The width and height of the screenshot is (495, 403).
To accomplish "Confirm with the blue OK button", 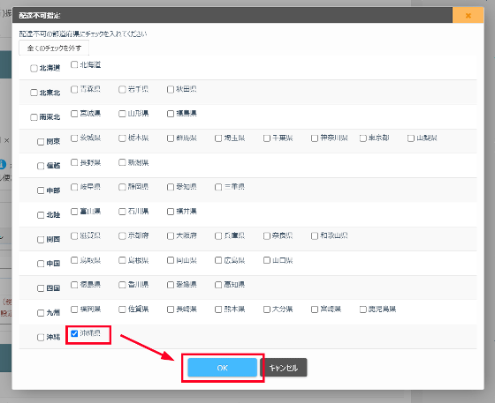I will 222,368.
